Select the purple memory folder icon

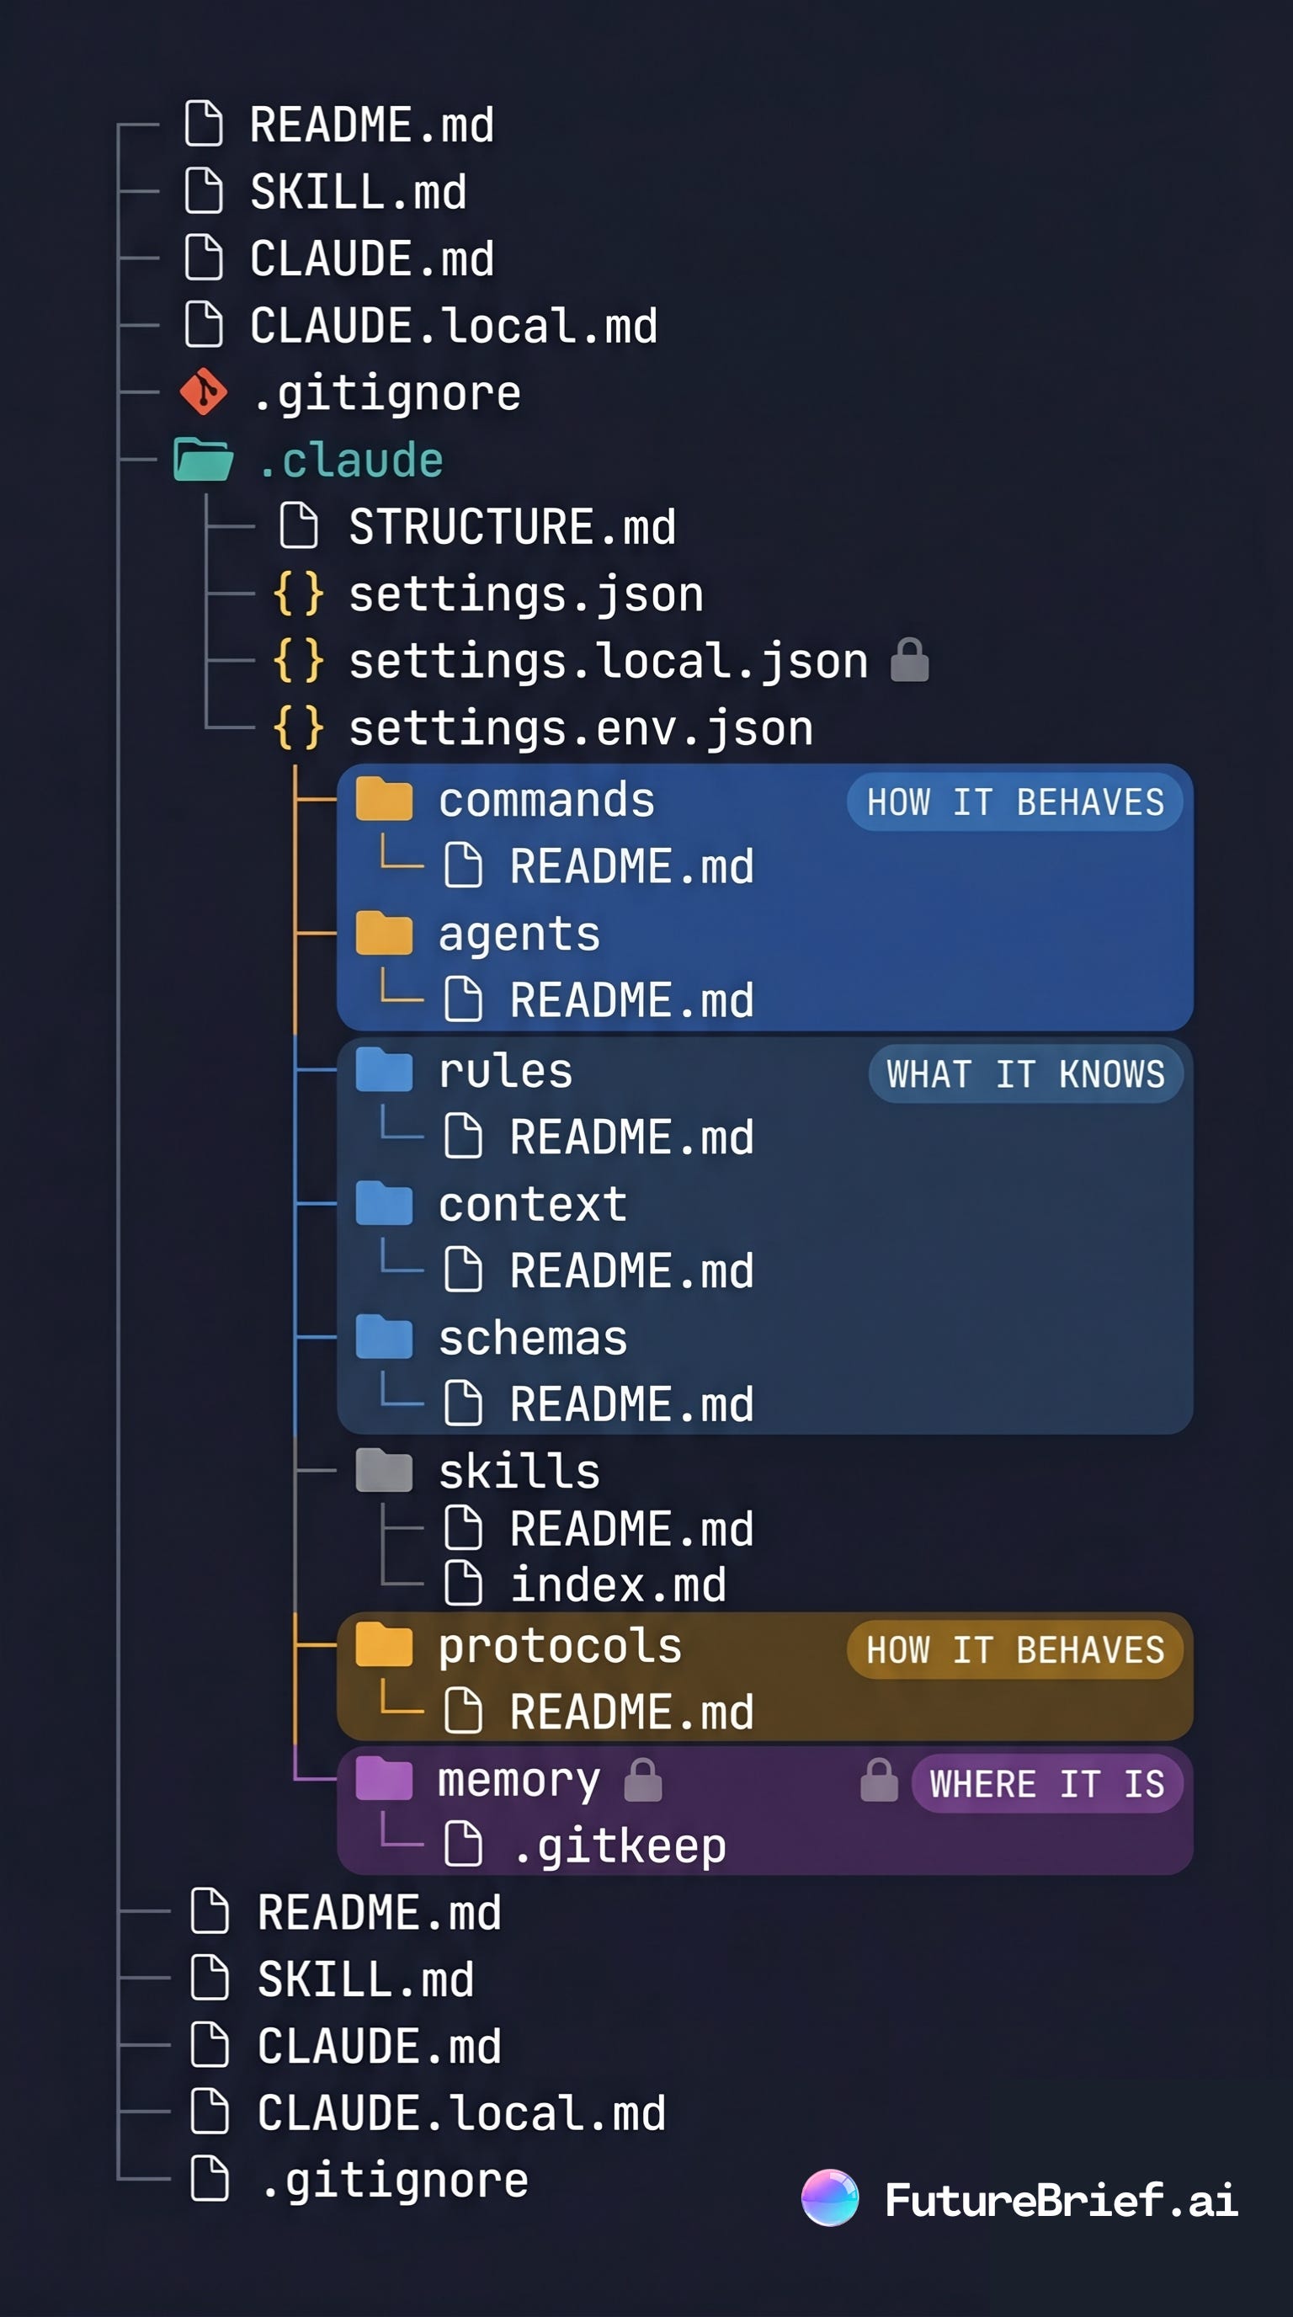(x=384, y=1778)
